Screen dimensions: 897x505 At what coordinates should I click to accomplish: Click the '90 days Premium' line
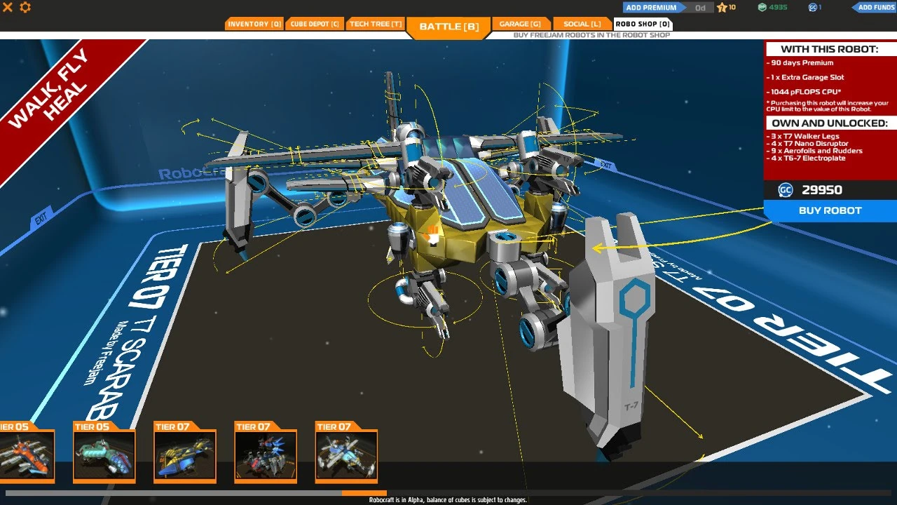click(800, 63)
